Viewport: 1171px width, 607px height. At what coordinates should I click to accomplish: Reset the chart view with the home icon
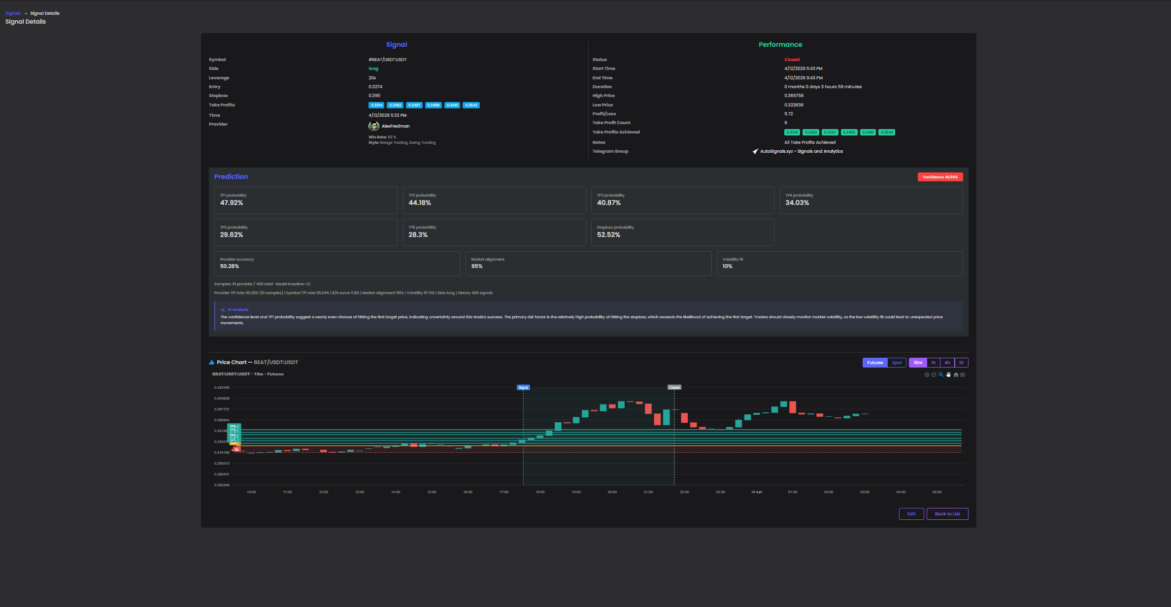pyautogui.click(x=956, y=374)
